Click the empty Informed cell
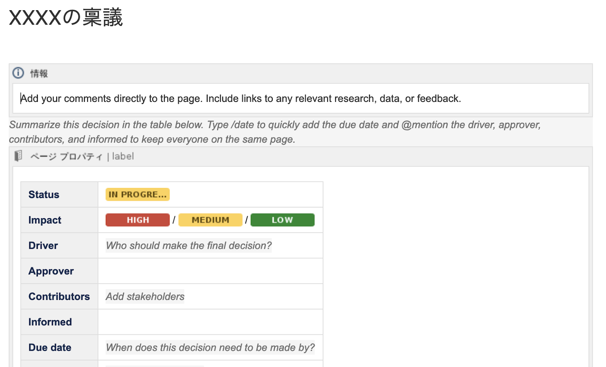606x367 pixels. tap(210, 322)
